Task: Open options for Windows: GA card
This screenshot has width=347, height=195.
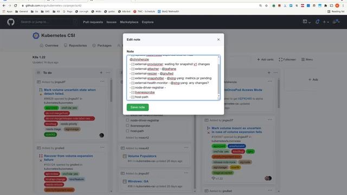Action: click(186, 173)
